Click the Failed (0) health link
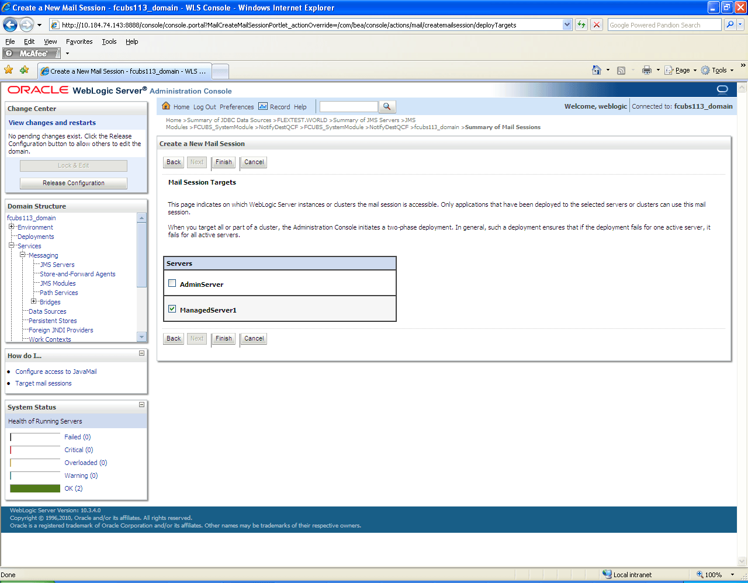 tap(77, 437)
